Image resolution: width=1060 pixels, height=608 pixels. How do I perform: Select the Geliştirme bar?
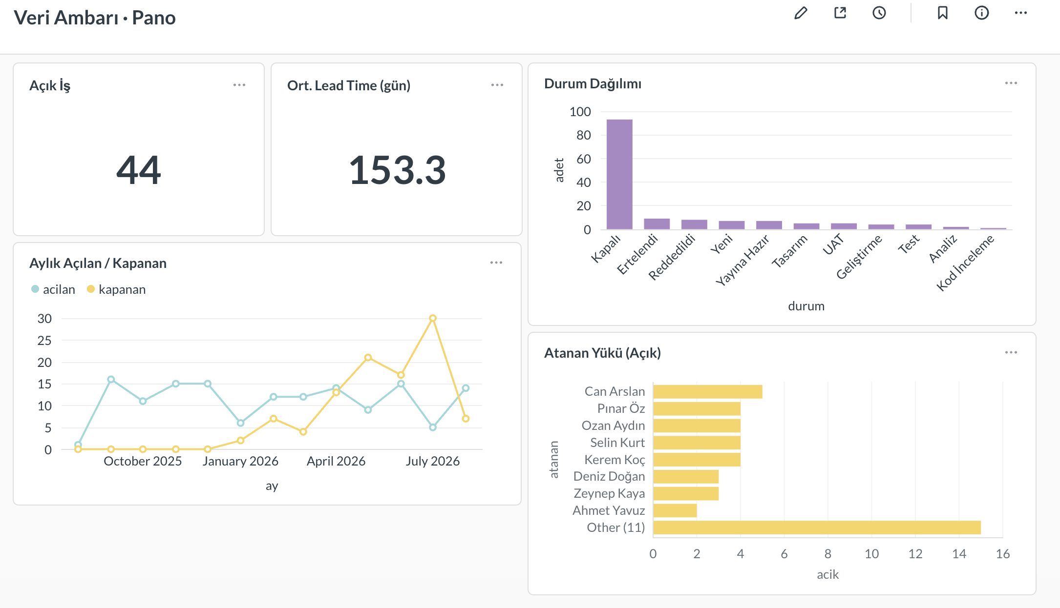(881, 227)
